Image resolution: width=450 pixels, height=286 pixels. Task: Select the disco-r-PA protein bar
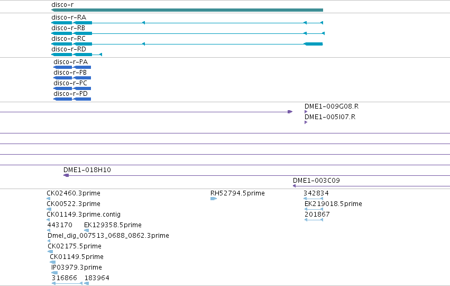point(72,67)
